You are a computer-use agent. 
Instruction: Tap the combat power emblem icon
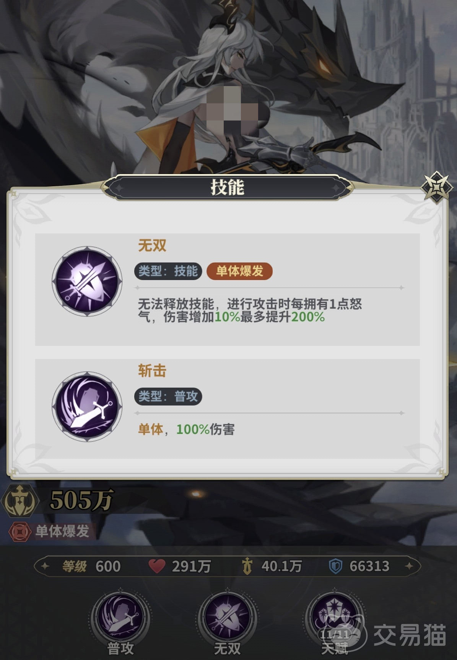pyautogui.click(x=20, y=500)
